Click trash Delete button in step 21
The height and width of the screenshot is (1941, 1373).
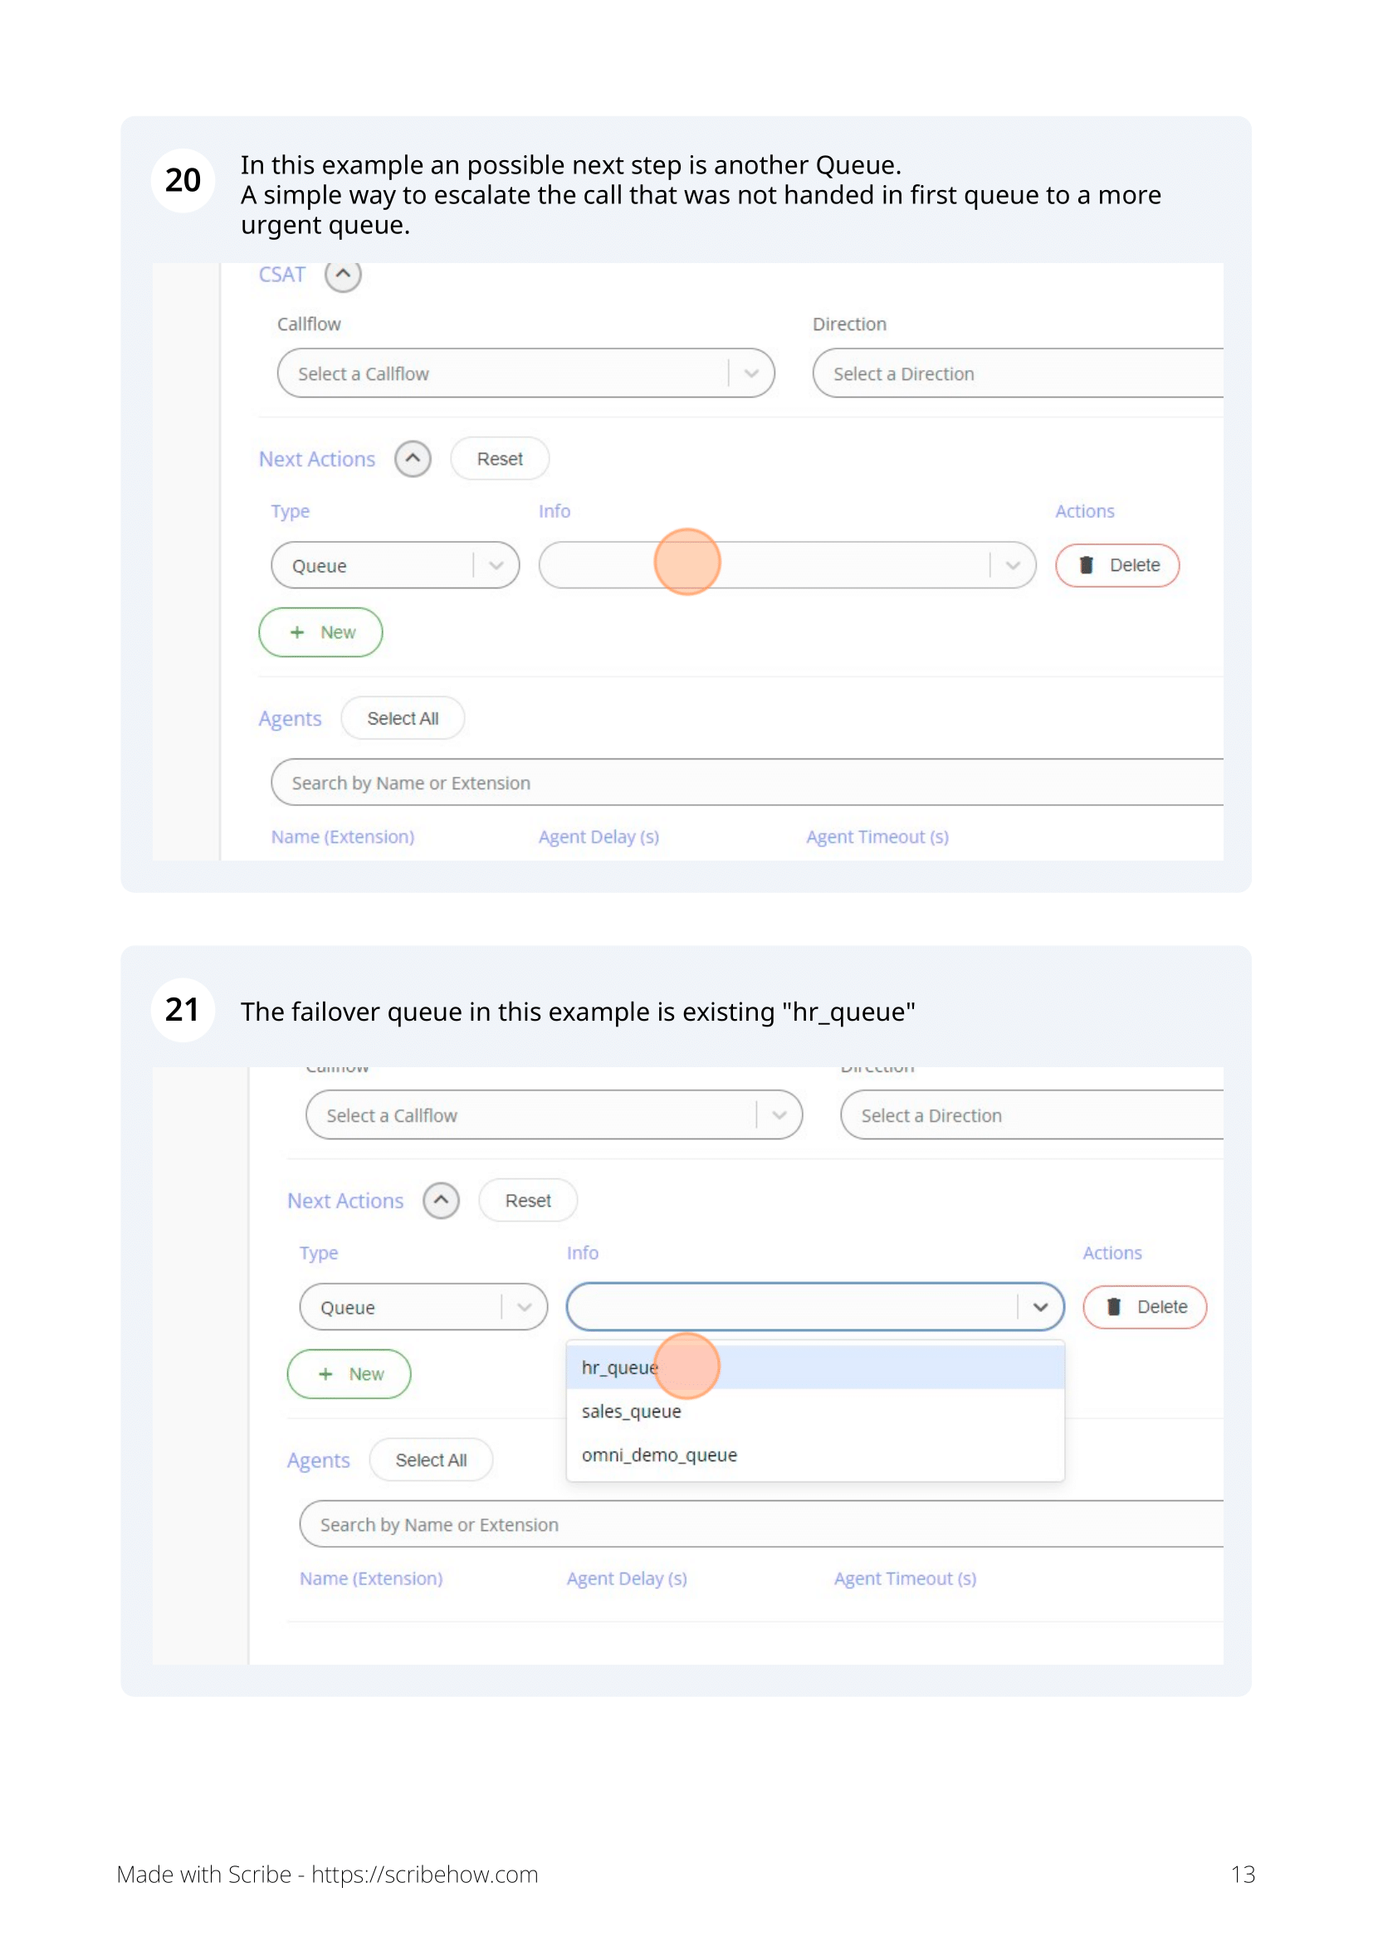click(1145, 1307)
